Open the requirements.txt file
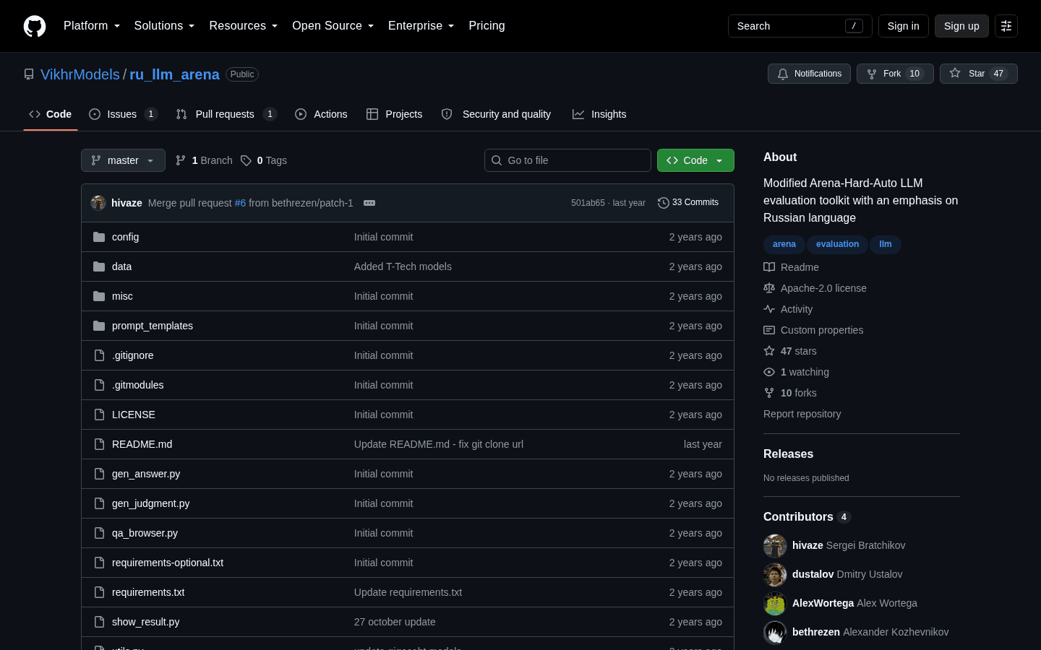 tap(148, 592)
